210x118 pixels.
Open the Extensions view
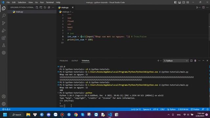(x=4, y=38)
